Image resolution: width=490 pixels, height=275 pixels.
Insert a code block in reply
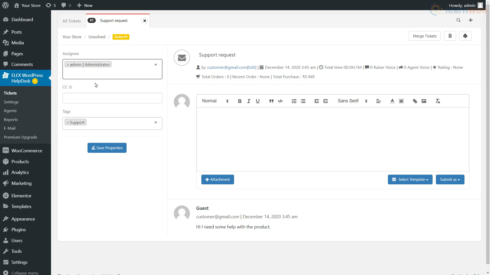[280, 101]
